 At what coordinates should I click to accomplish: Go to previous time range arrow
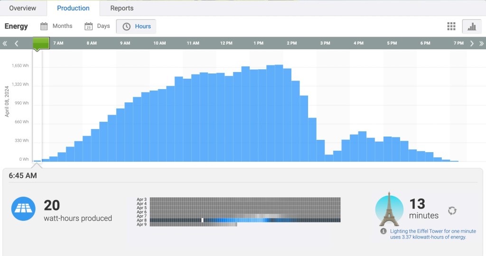pyautogui.click(x=17, y=44)
